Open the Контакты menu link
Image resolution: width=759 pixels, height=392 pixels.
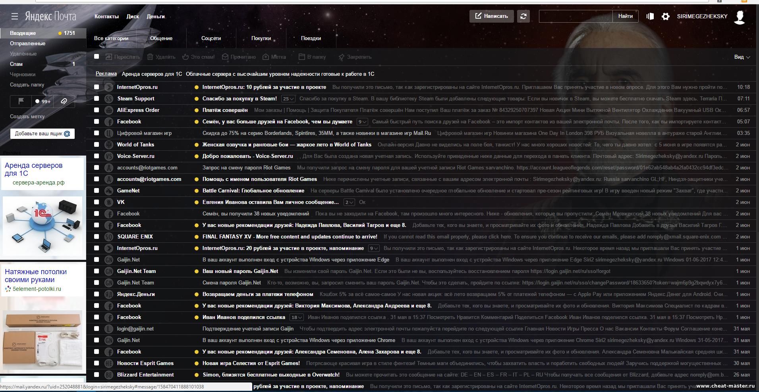106,16
